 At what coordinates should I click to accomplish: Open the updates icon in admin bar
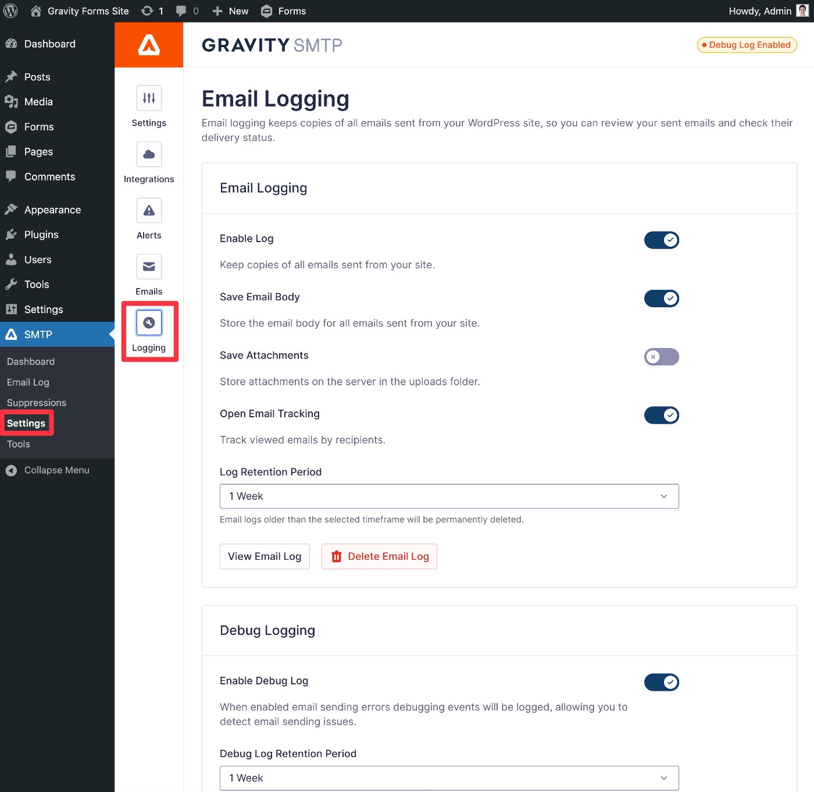click(152, 11)
